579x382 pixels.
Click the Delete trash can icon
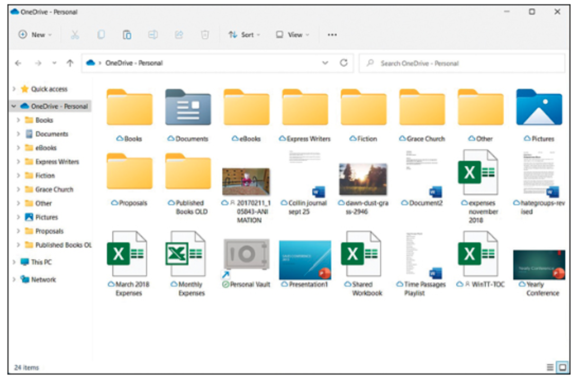[205, 35]
